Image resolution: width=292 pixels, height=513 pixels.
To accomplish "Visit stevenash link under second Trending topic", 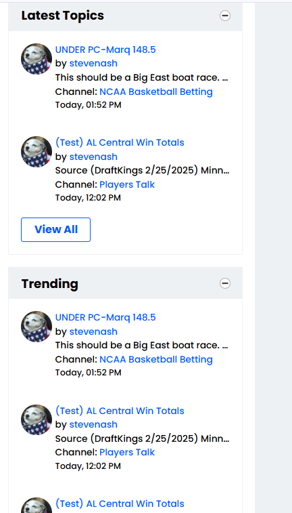I will point(93,424).
